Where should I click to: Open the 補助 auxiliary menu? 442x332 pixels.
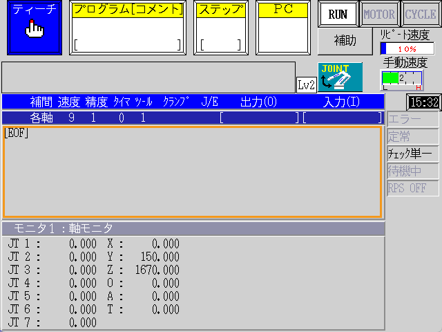point(345,41)
